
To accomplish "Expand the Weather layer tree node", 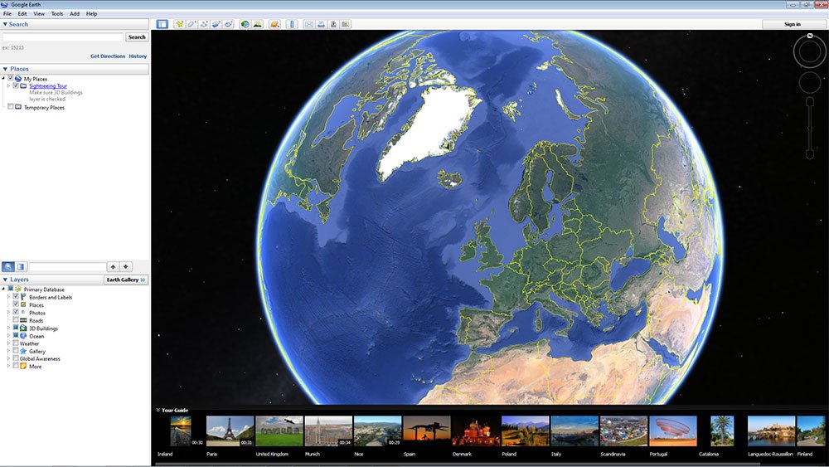I will [x=8, y=343].
